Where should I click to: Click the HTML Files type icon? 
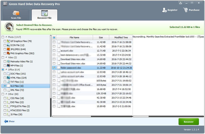pyautogui.click(x=8, y=78)
